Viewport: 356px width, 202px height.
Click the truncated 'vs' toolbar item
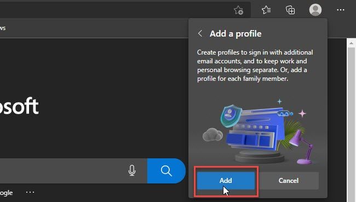[x=3, y=28]
